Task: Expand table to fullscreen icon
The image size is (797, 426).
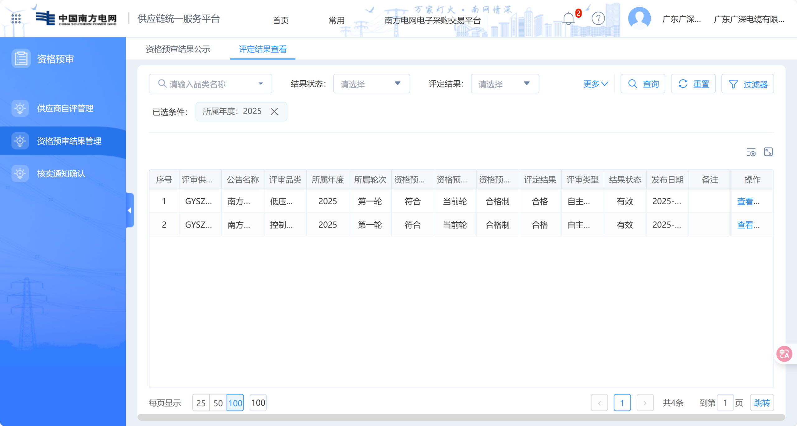Action: [x=768, y=152]
